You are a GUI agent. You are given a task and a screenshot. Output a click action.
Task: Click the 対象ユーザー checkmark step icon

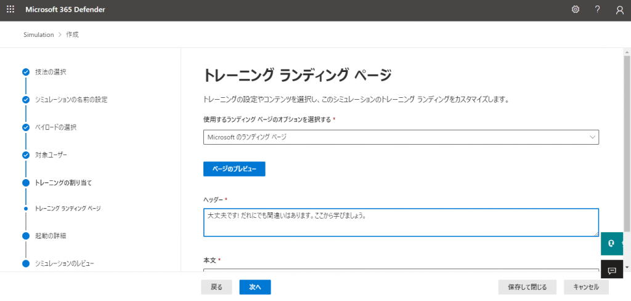(26, 155)
